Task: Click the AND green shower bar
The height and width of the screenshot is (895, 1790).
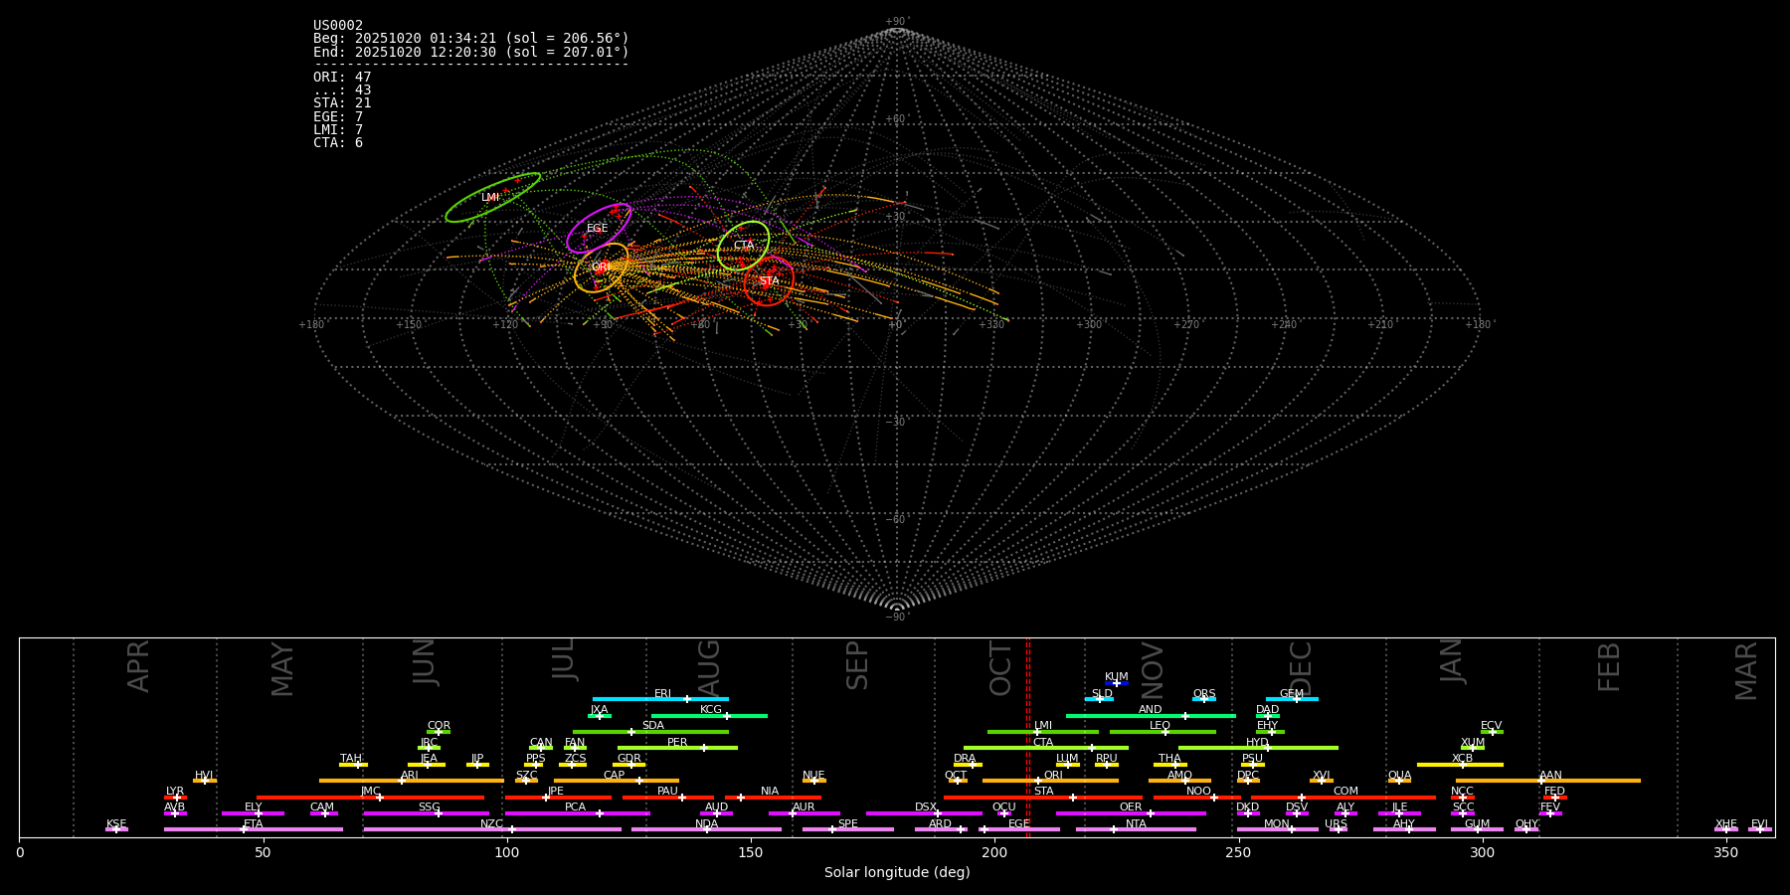Action: tap(1151, 715)
